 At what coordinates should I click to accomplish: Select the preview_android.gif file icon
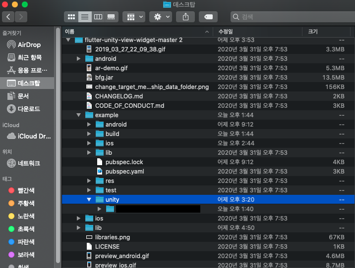89,256
